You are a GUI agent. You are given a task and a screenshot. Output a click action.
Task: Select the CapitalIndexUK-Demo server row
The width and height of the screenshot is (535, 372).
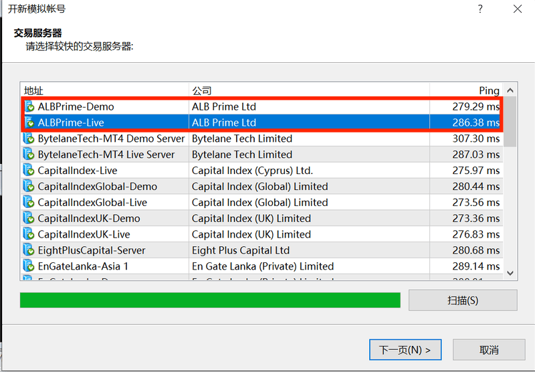pyautogui.click(x=261, y=218)
